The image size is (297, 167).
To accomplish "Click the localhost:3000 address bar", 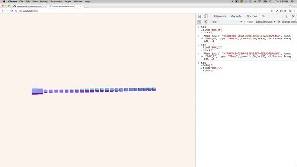I will pos(144,11).
